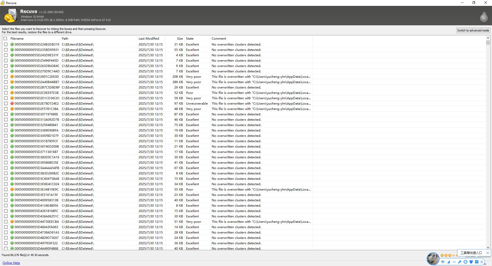
Task: Click the lock icon on IME bar
Action: point(482,262)
